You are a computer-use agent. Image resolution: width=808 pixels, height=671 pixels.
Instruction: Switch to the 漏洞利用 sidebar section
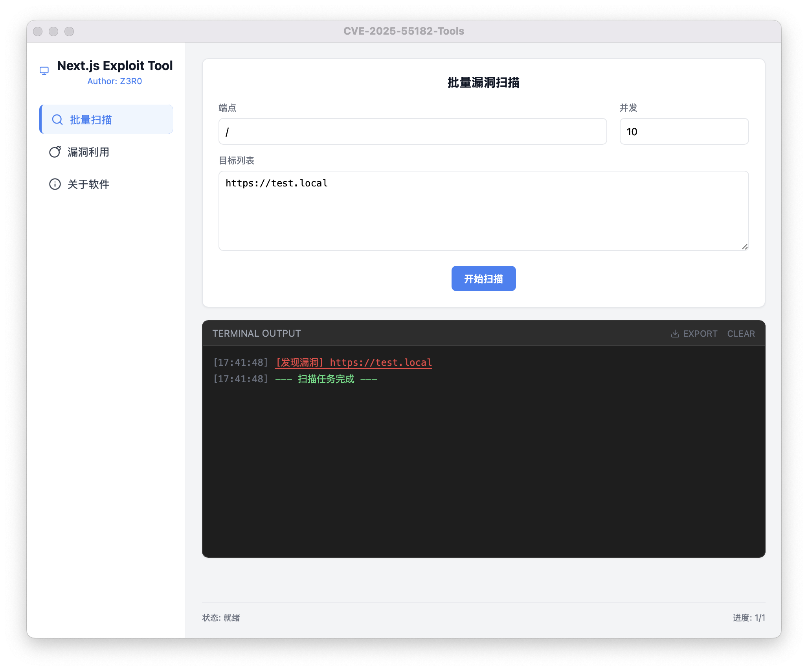pyautogui.click(x=106, y=152)
